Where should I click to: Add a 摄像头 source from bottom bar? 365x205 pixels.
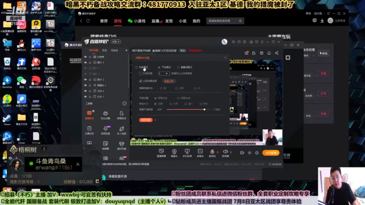174,153
